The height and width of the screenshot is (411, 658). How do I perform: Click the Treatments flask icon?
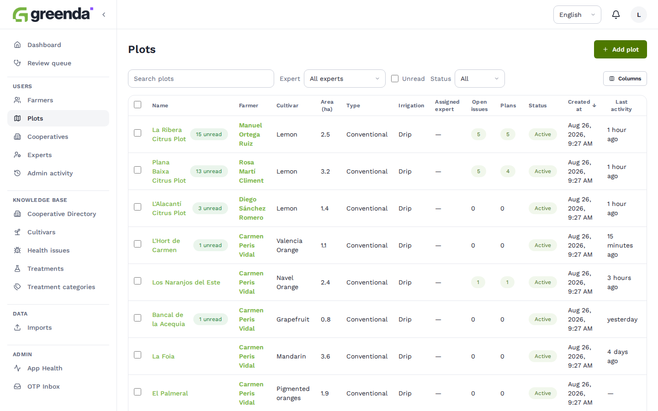coord(17,269)
